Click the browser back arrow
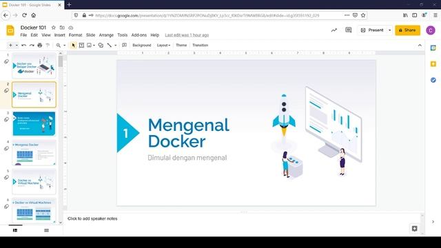 [x=6, y=15]
